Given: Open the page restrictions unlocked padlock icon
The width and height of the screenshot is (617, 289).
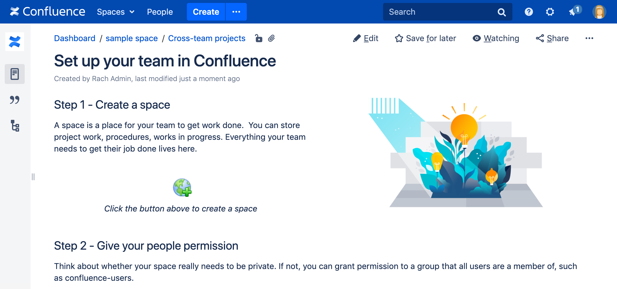Looking at the screenshot, I should [258, 38].
